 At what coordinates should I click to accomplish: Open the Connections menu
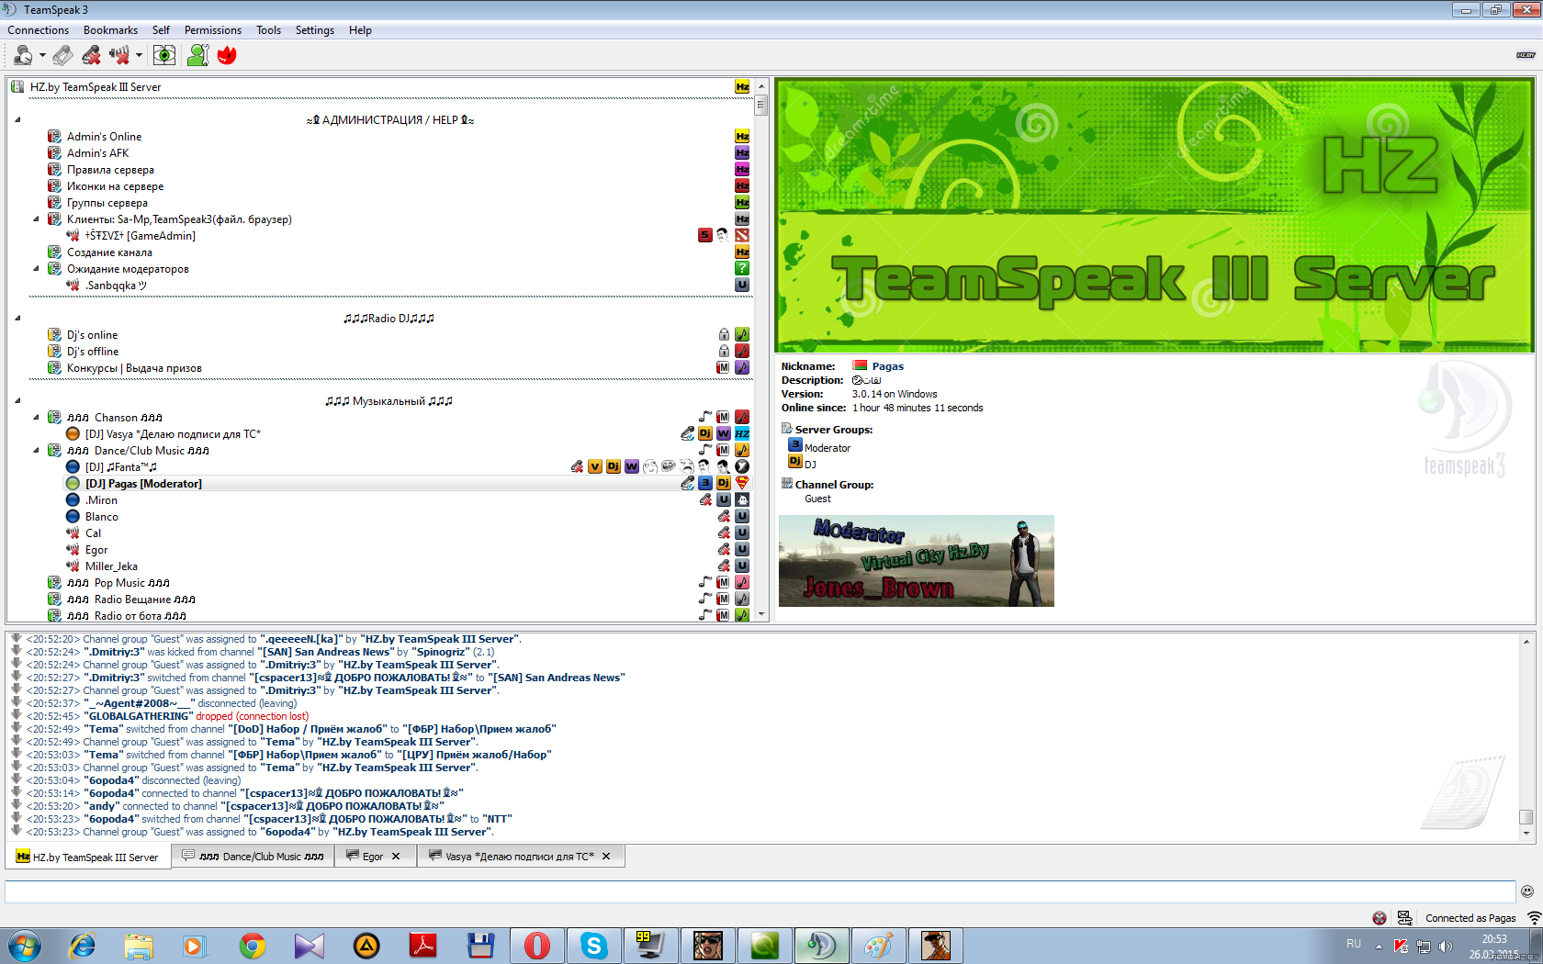coord(38,30)
